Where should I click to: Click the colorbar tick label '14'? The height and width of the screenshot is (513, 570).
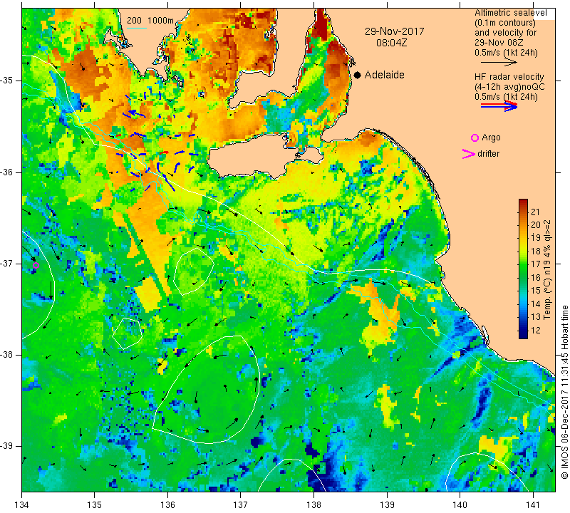(x=536, y=304)
